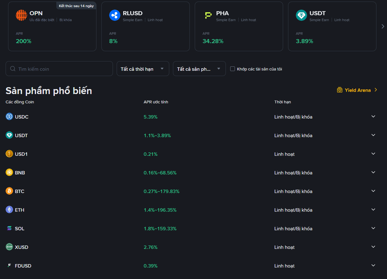Viewport: 387px width, 279px height.
Task: Click the 2.76% APR value
Action: click(151, 247)
